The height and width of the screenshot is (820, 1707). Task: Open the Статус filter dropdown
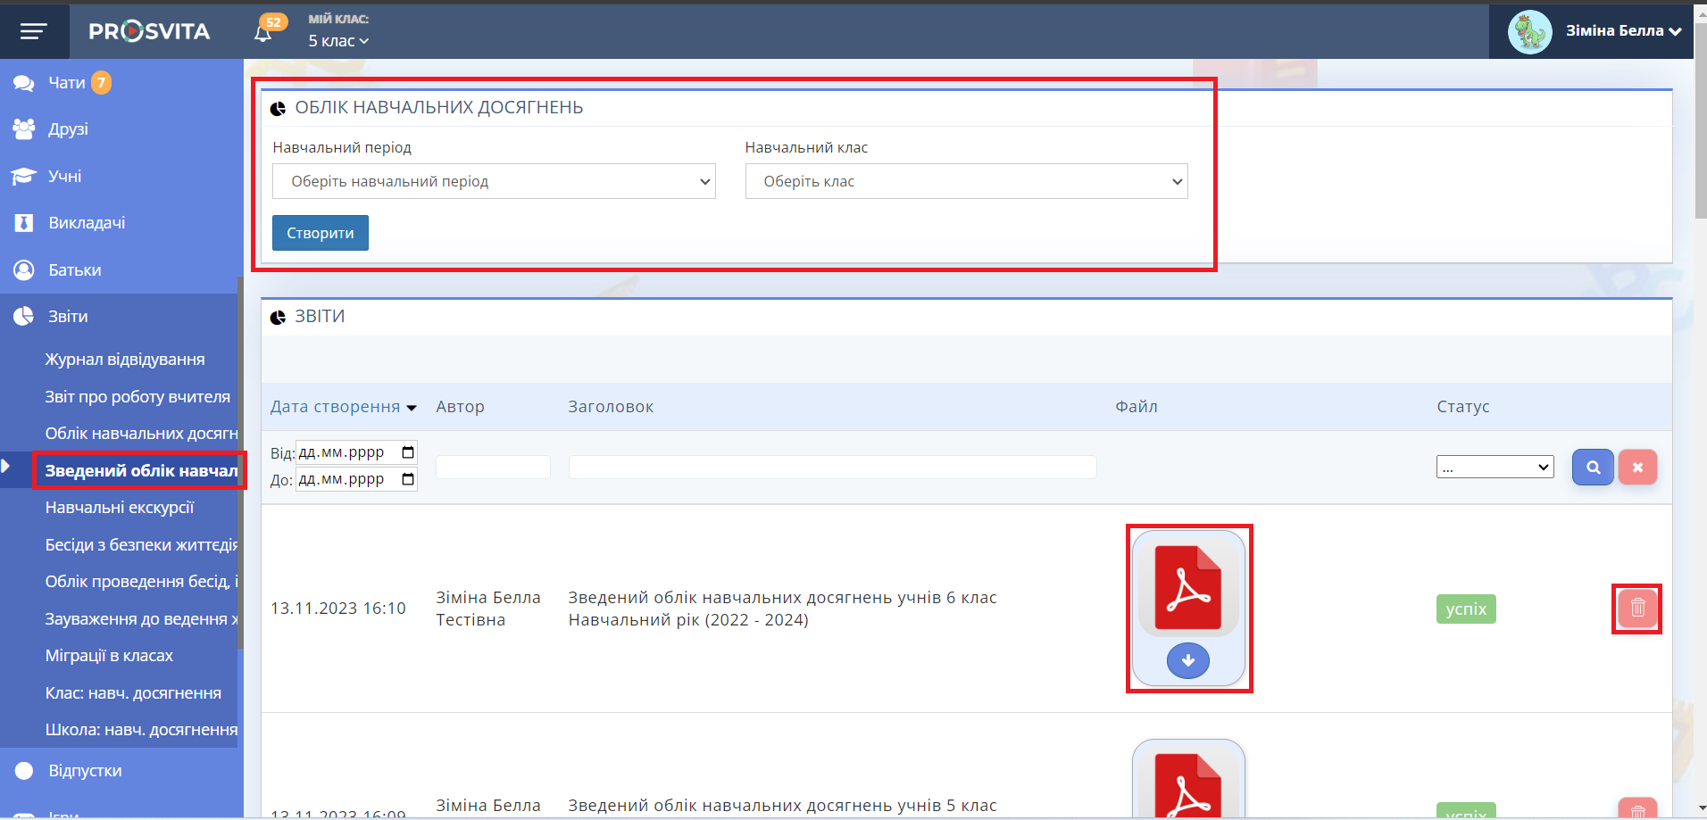click(x=1495, y=467)
